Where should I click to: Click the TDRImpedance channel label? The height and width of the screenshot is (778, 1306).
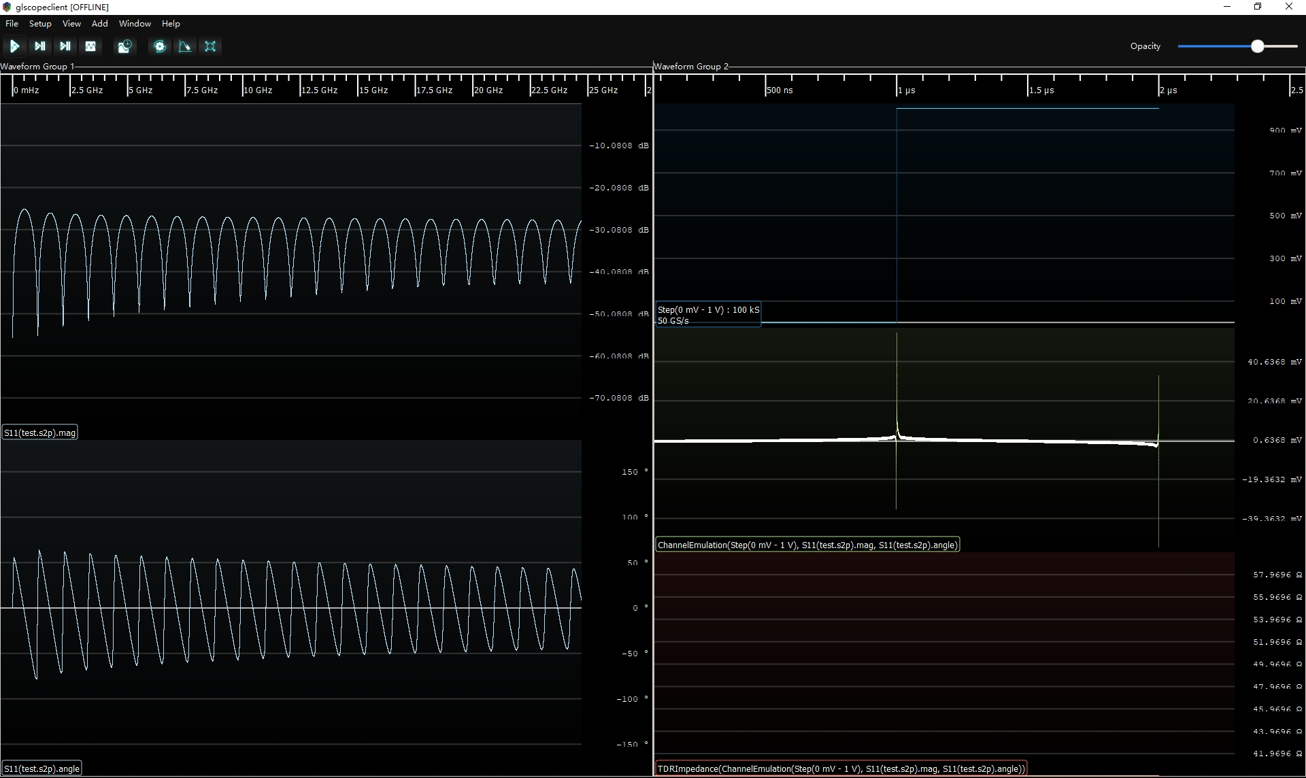pos(840,768)
